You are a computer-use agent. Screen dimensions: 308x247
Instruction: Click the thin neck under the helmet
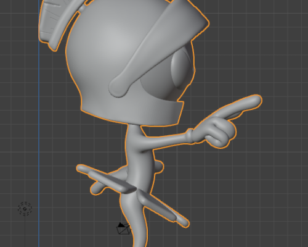(134, 134)
